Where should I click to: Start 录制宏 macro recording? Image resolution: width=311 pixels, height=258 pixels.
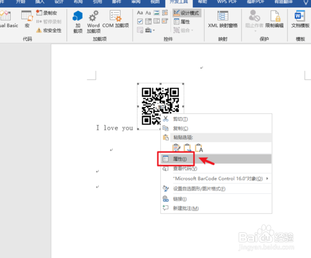[x=47, y=13]
